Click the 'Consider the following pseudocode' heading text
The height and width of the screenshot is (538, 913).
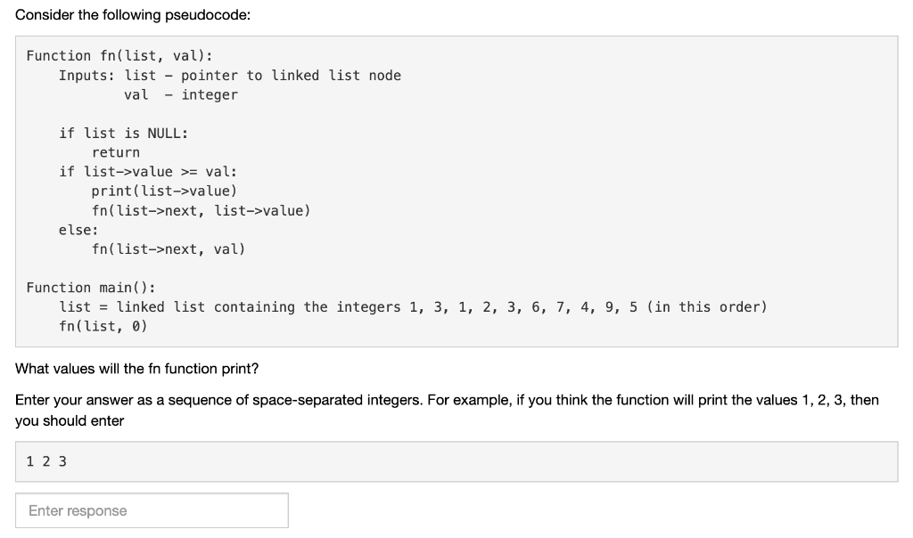[x=133, y=15]
